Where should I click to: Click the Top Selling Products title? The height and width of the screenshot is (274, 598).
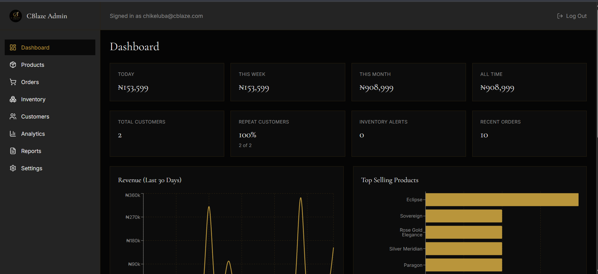(x=390, y=180)
